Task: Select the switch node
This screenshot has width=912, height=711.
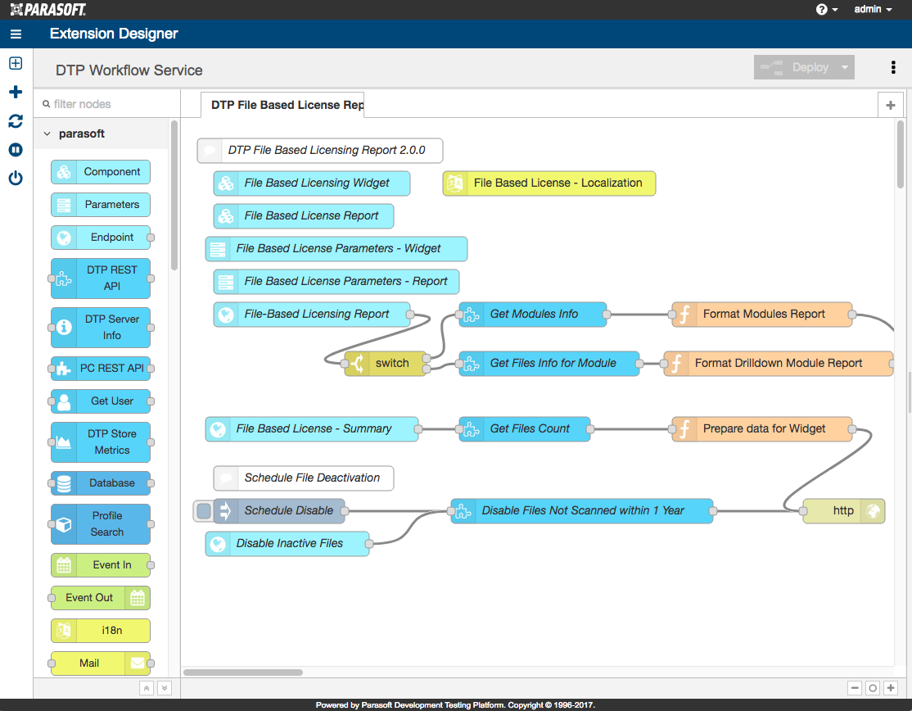Action: click(386, 364)
